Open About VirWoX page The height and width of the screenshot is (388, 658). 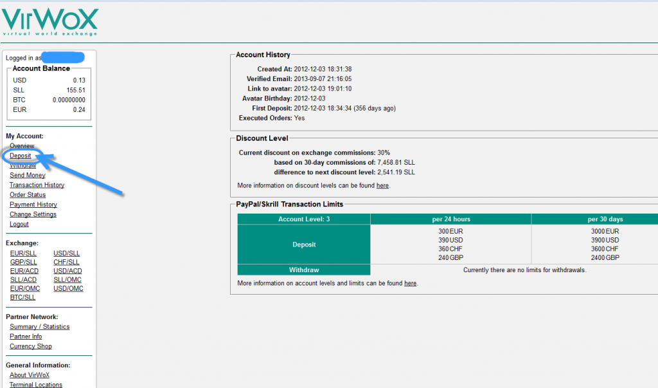tap(30, 375)
